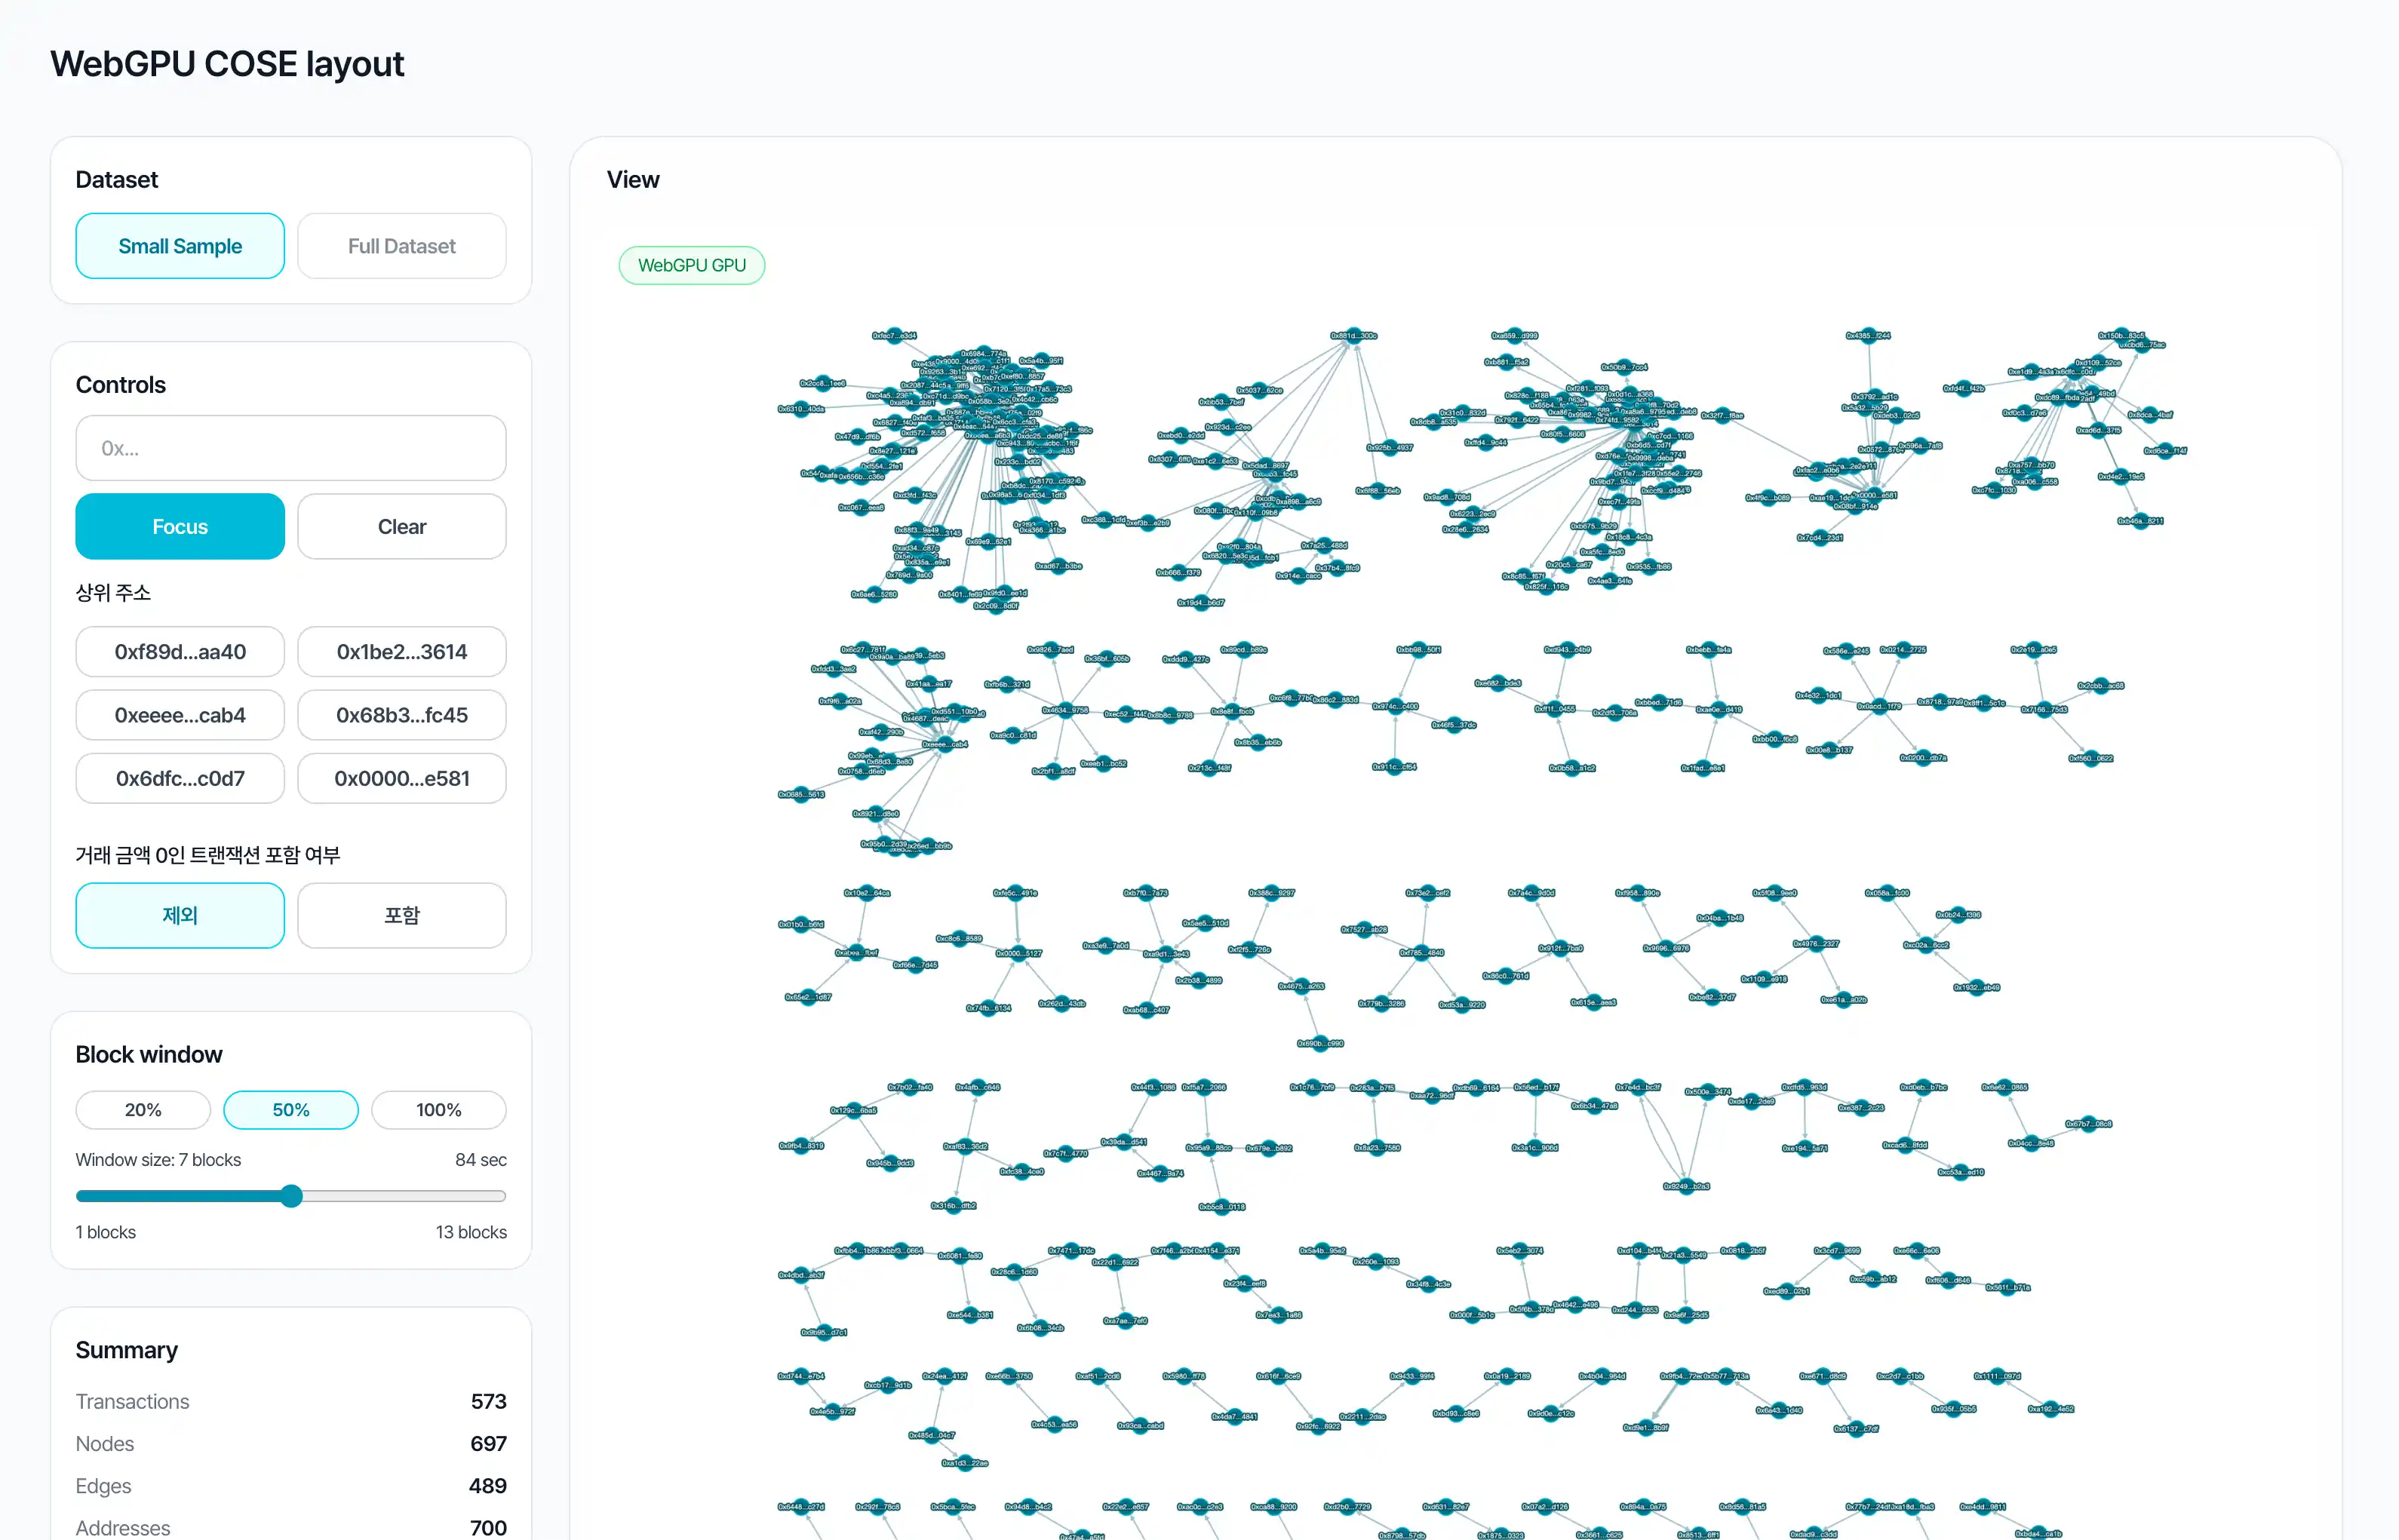The height and width of the screenshot is (1540, 2399).
Task: Click node 0x0685...5613 in graph
Action: [x=801, y=794]
